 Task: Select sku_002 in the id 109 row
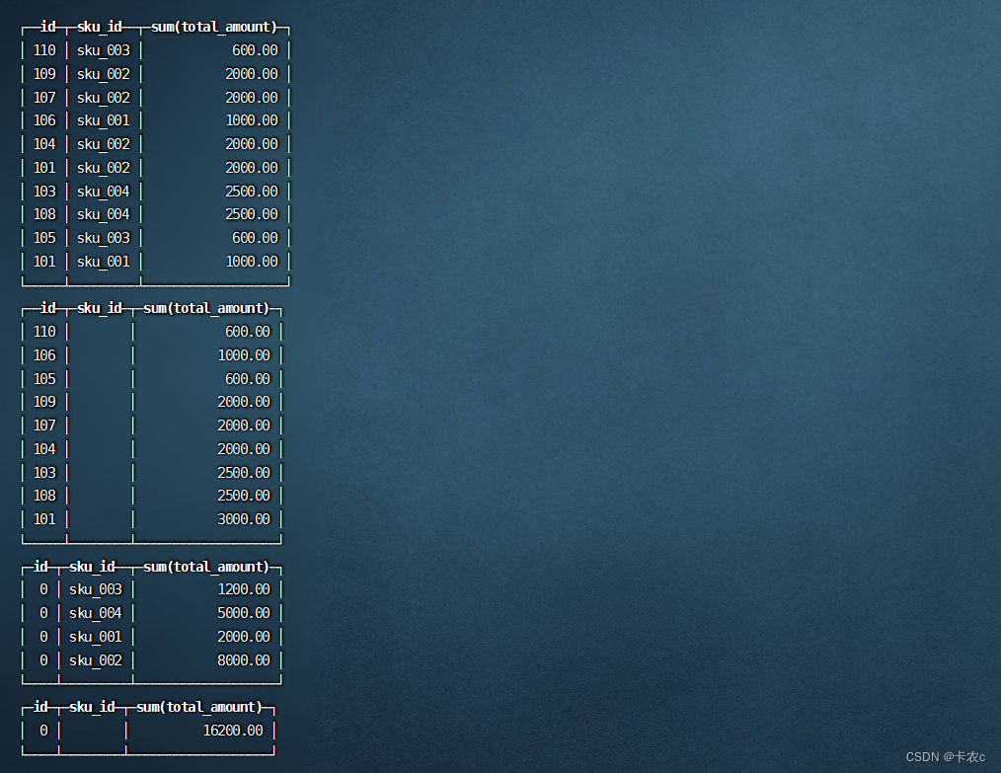tap(104, 74)
